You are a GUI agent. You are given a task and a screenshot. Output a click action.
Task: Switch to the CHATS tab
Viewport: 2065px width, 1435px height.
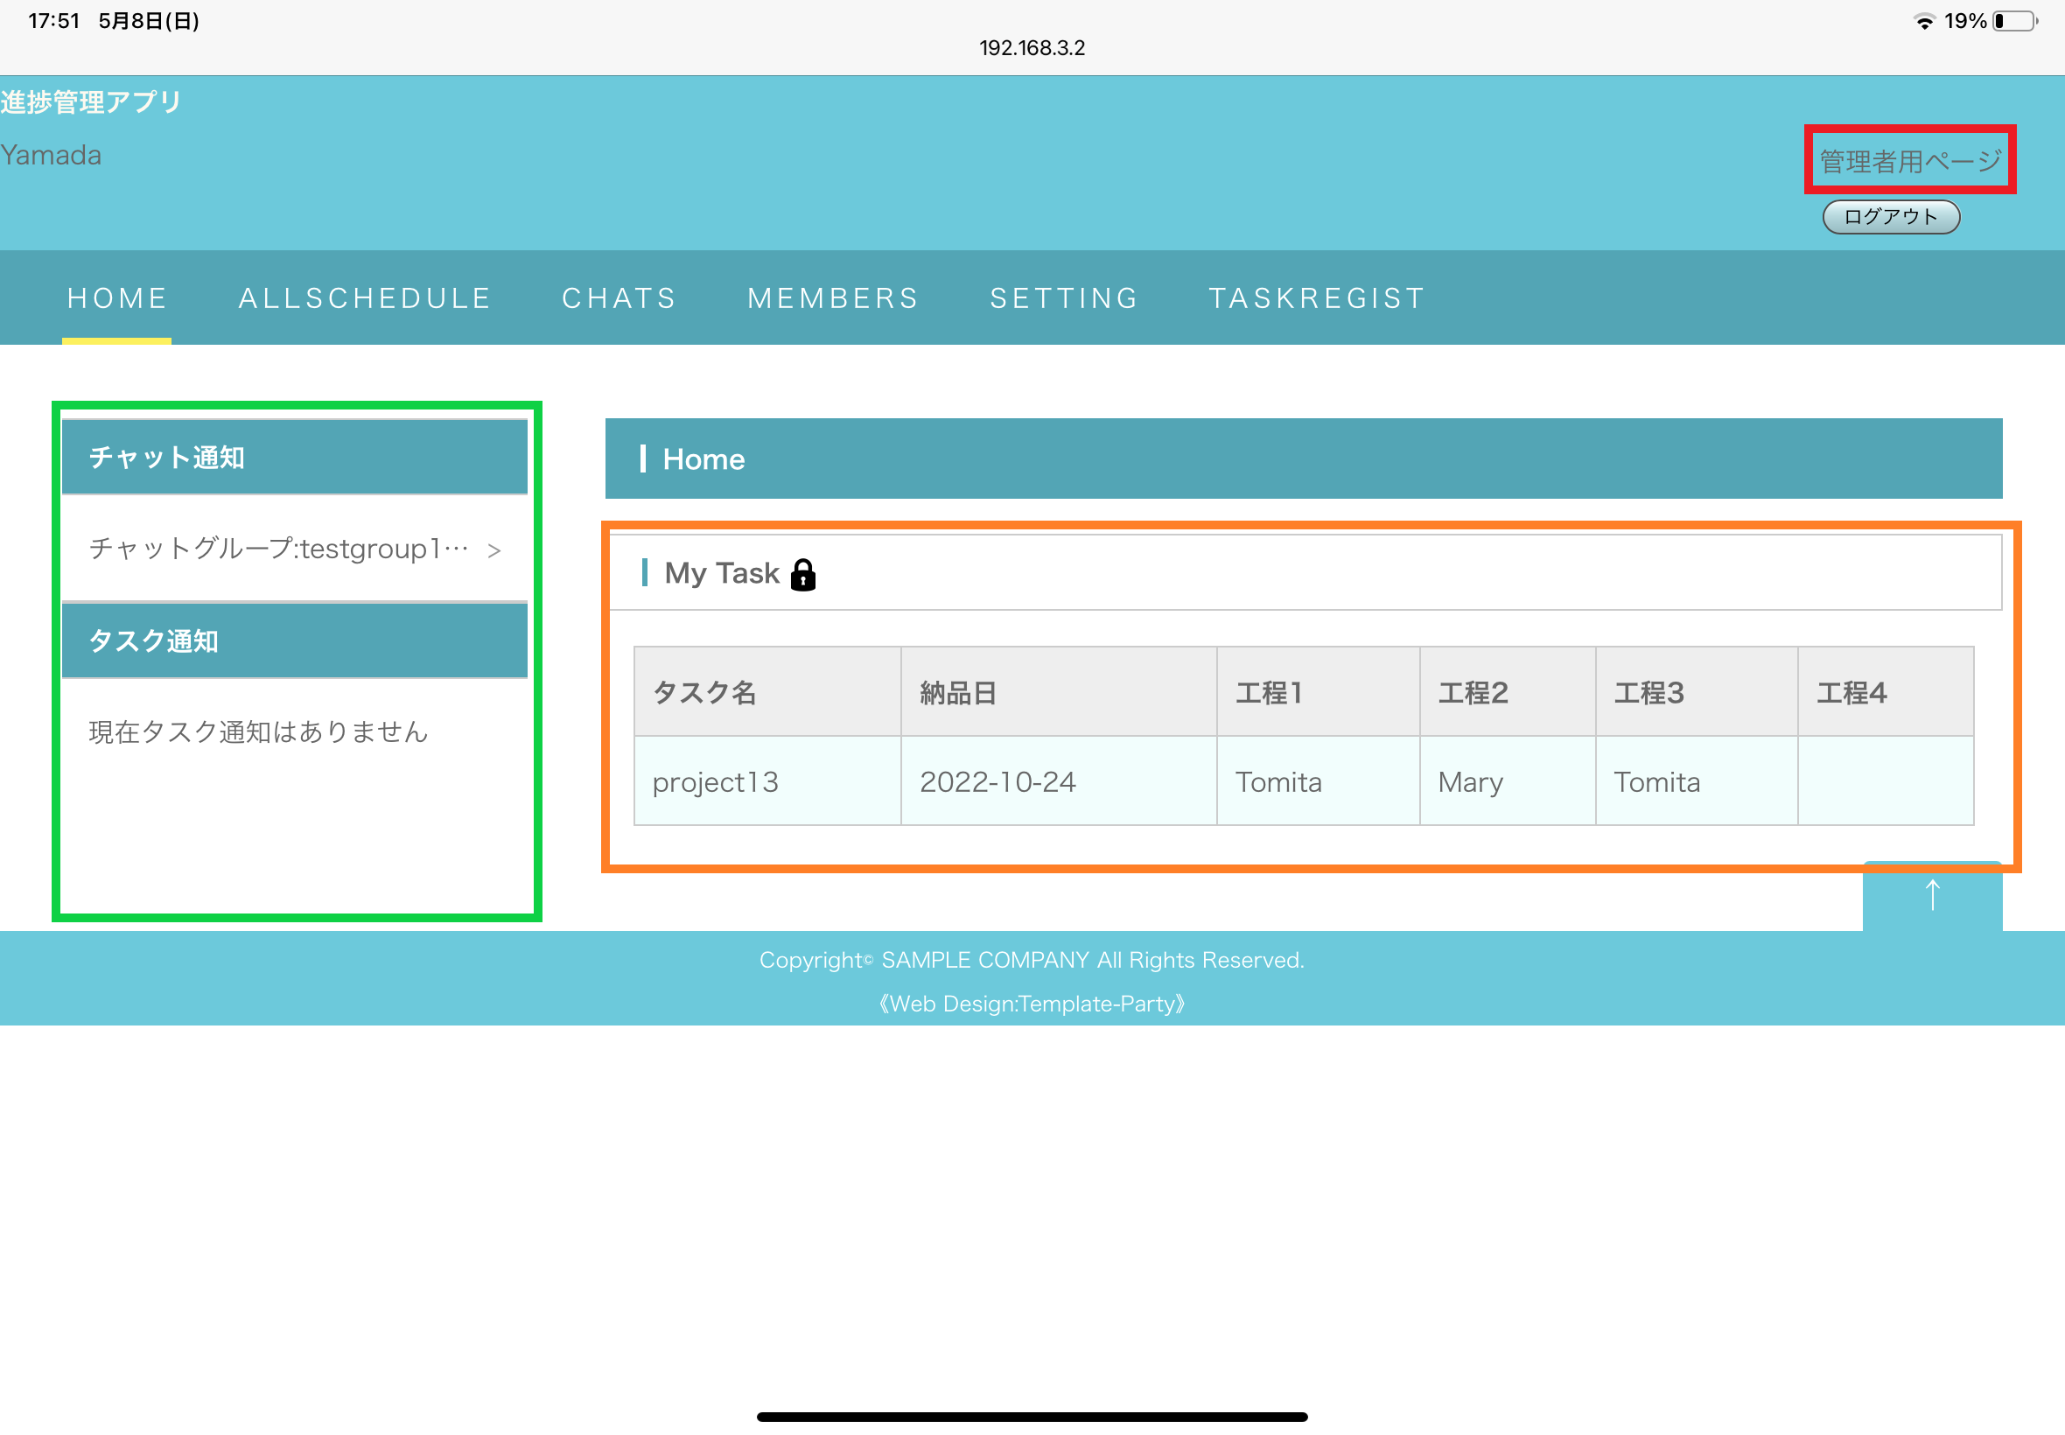619,298
